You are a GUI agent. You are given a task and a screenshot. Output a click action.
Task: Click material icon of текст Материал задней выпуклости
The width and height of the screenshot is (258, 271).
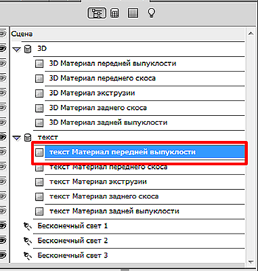point(39,211)
